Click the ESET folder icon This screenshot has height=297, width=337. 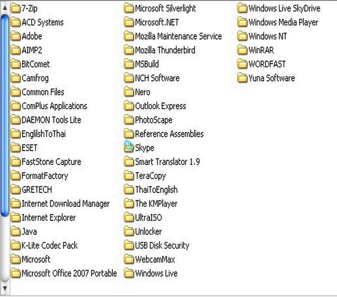pyautogui.click(x=16, y=148)
